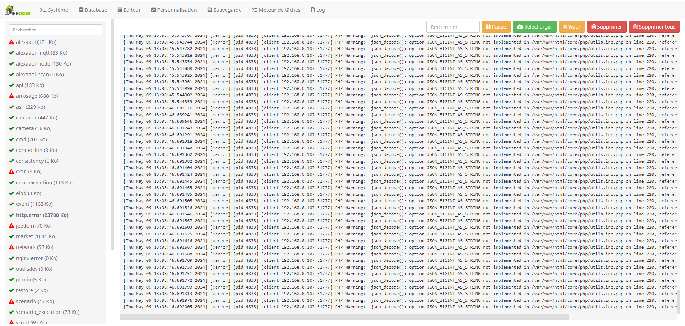Open the connection log

pos(36,150)
